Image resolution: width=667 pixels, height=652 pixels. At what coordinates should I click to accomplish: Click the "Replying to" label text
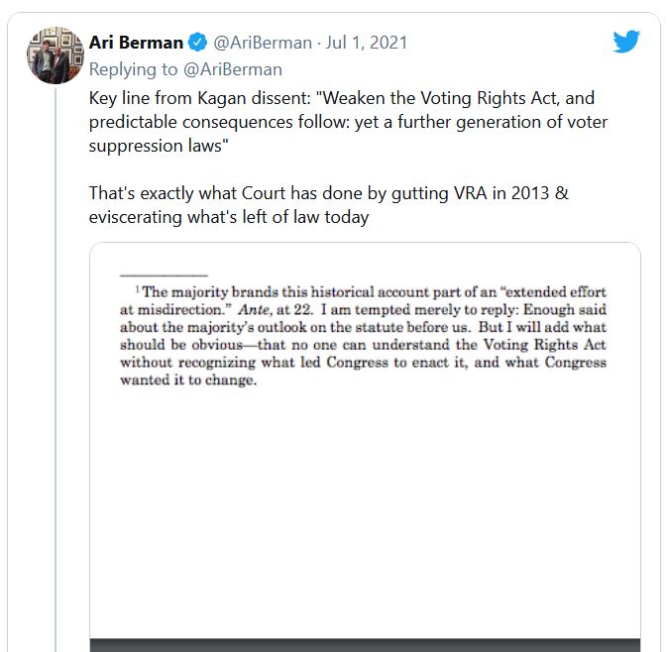133,69
